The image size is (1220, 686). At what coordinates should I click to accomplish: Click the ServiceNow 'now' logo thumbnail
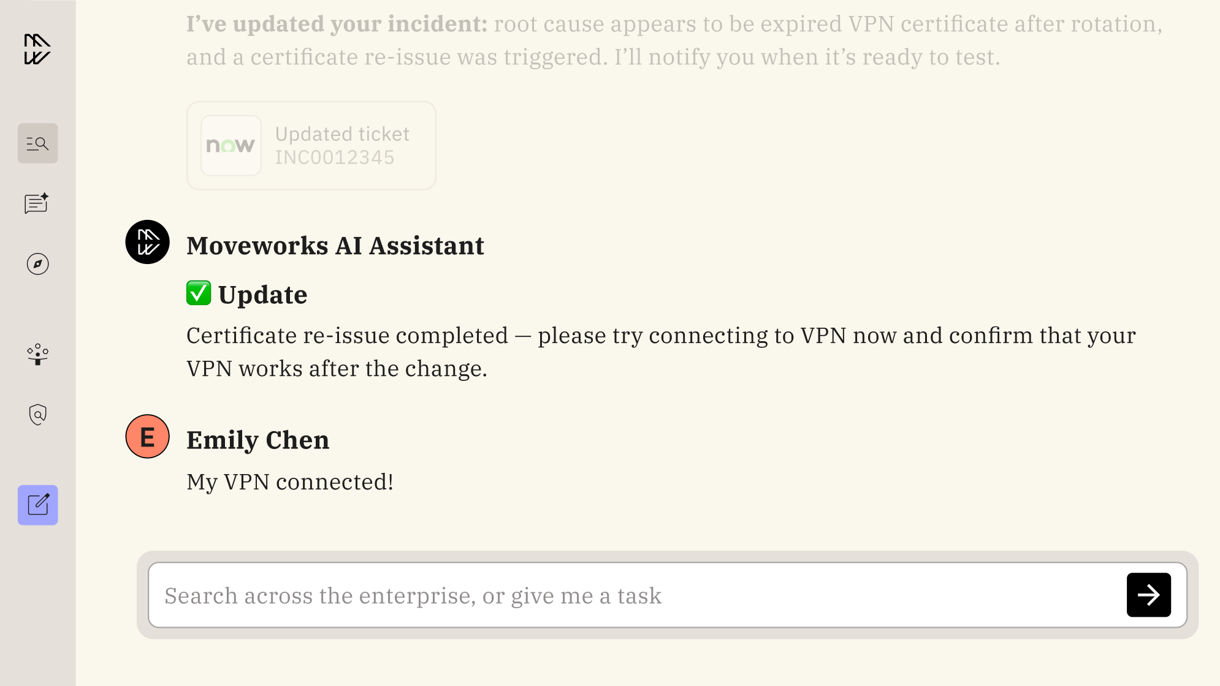[231, 145]
